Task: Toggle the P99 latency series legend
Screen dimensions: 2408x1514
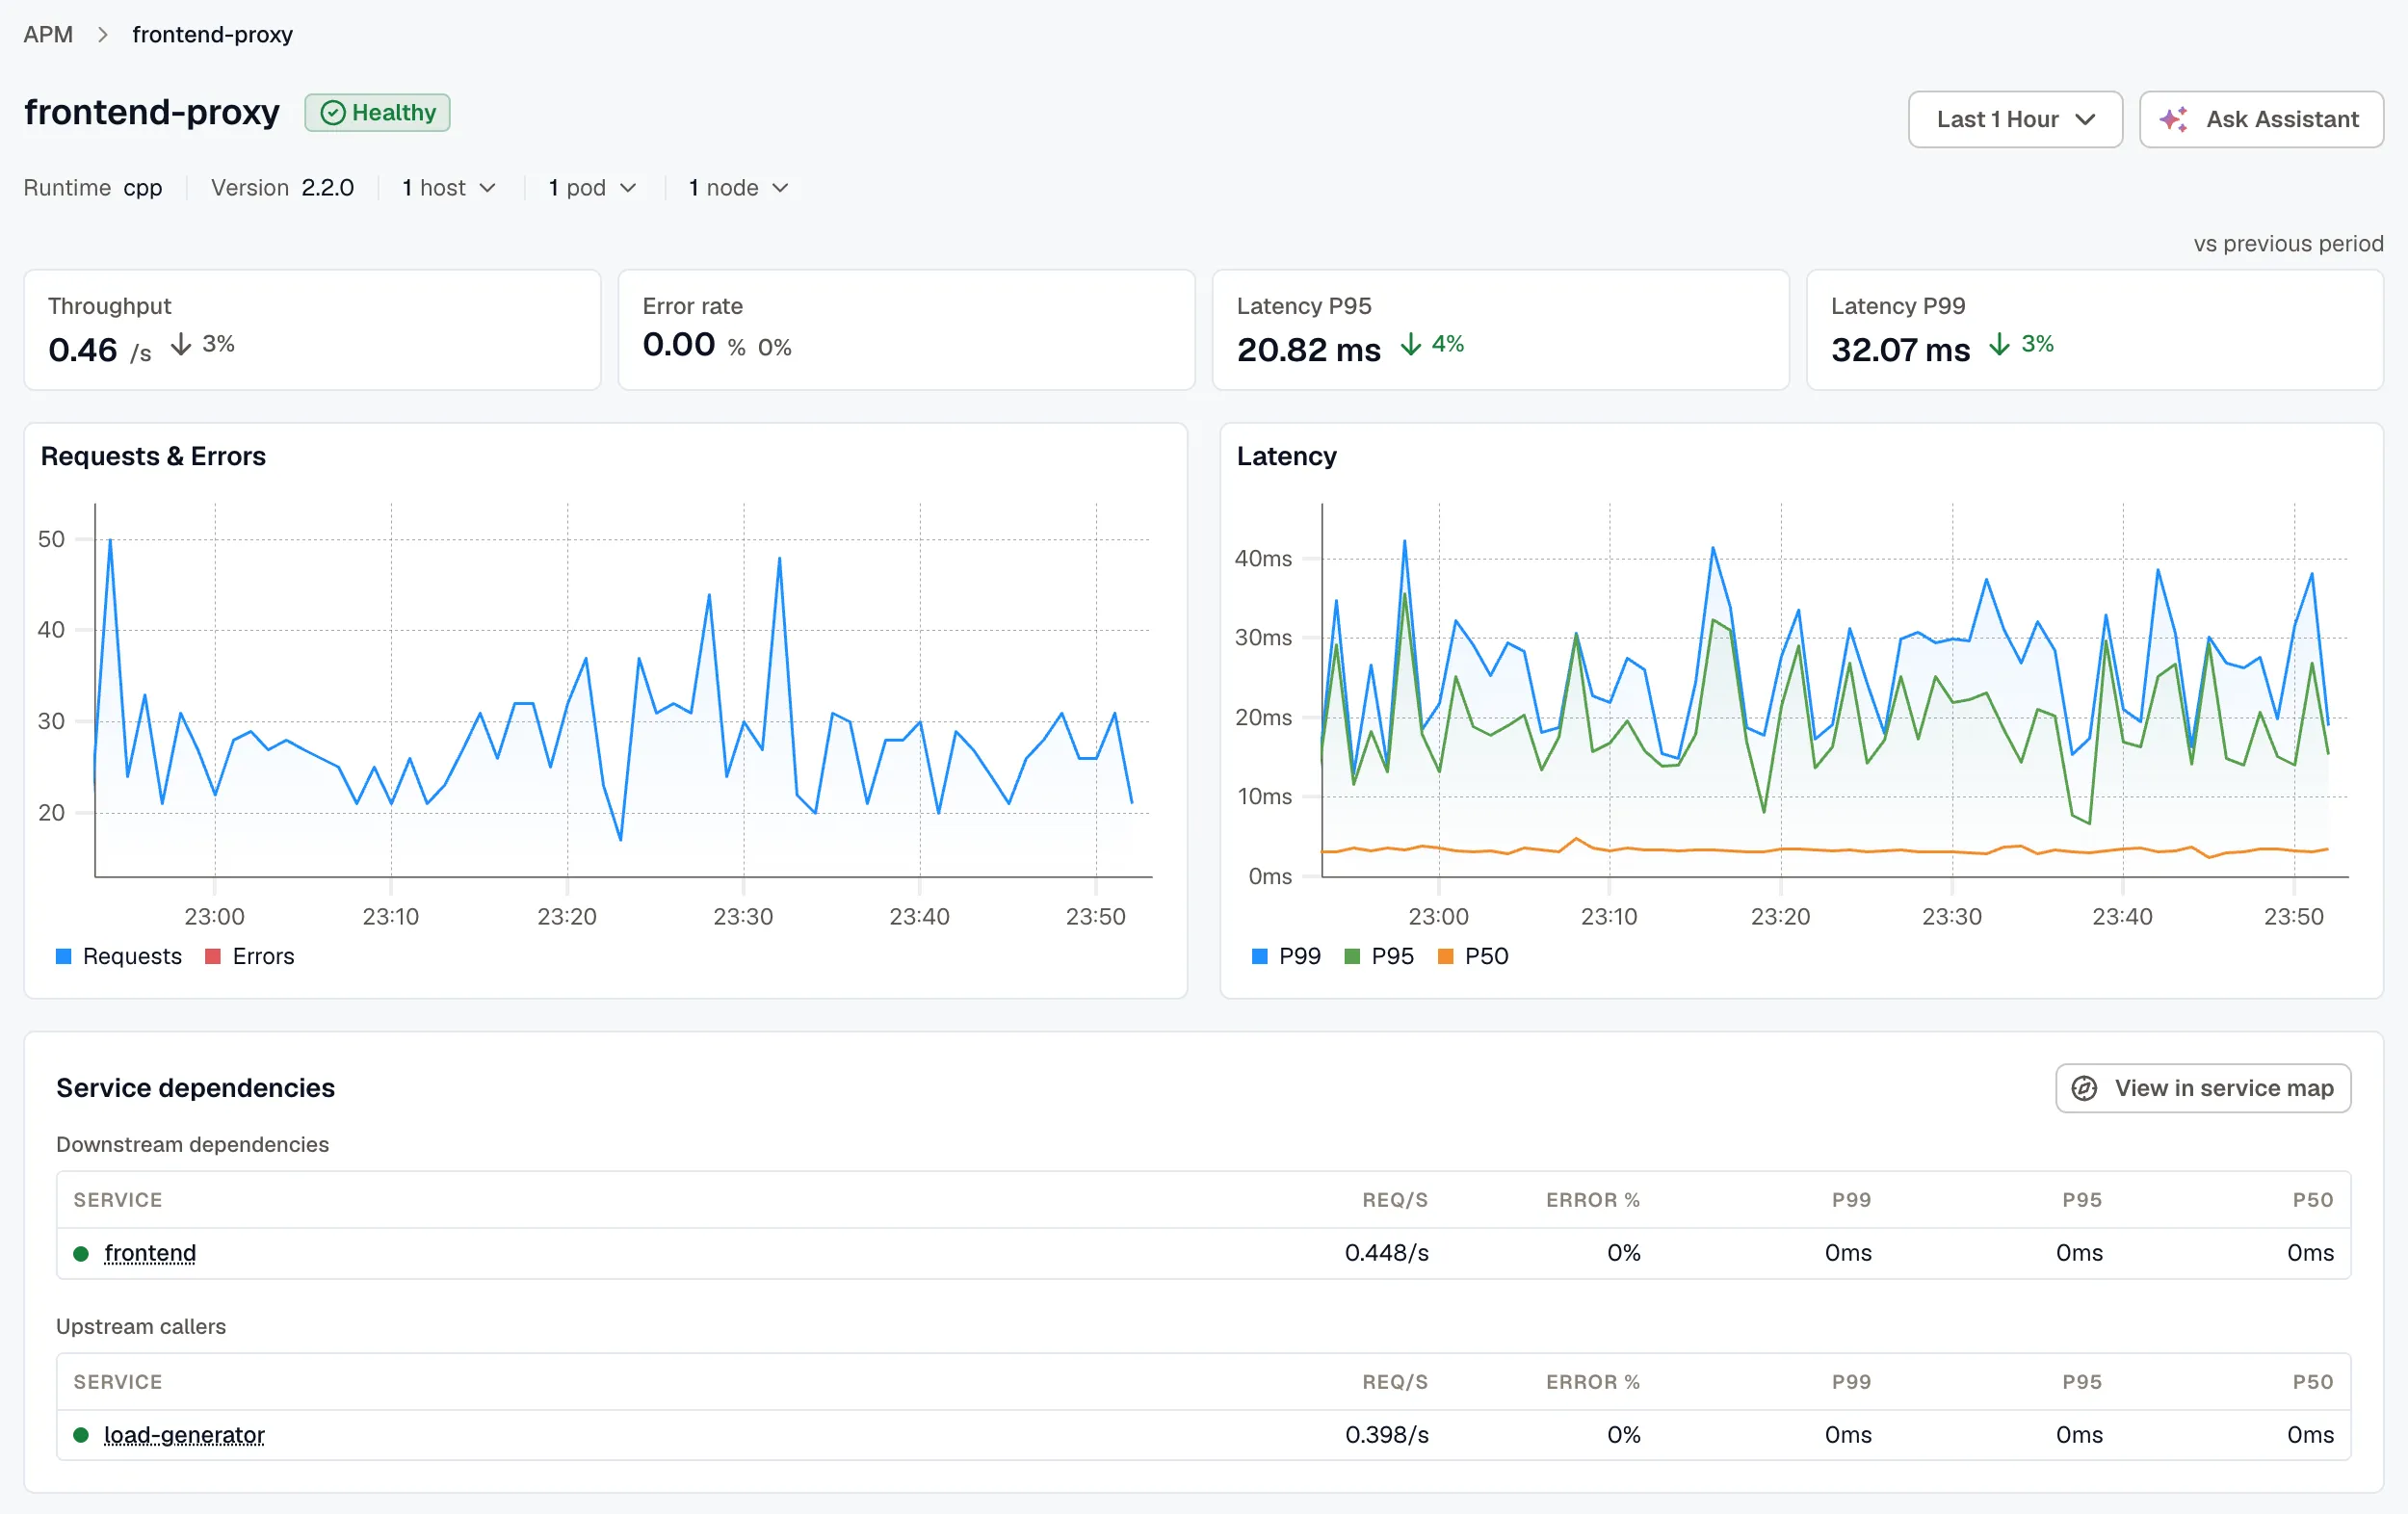Action: [x=1286, y=956]
